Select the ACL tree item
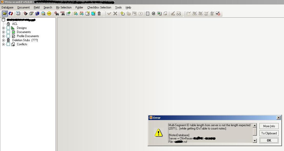This screenshot has width=284, height=151. pos(15,24)
